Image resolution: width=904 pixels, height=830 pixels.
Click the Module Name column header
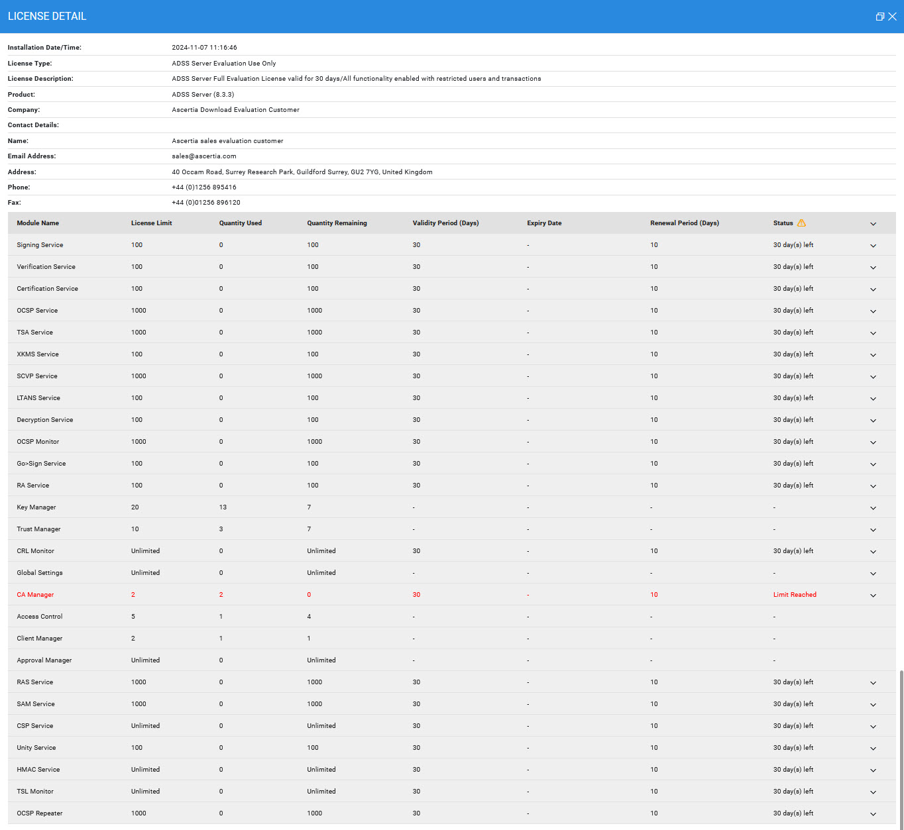pos(38,223)
